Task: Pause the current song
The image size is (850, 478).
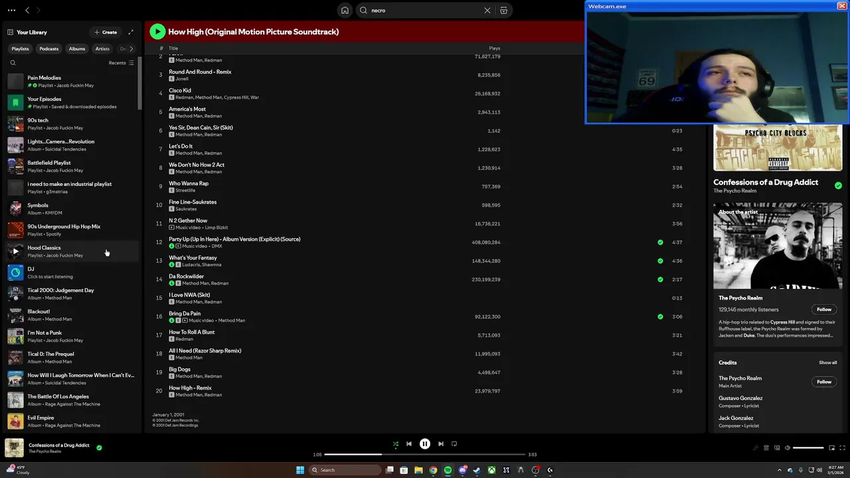Action: pos(425,444)
